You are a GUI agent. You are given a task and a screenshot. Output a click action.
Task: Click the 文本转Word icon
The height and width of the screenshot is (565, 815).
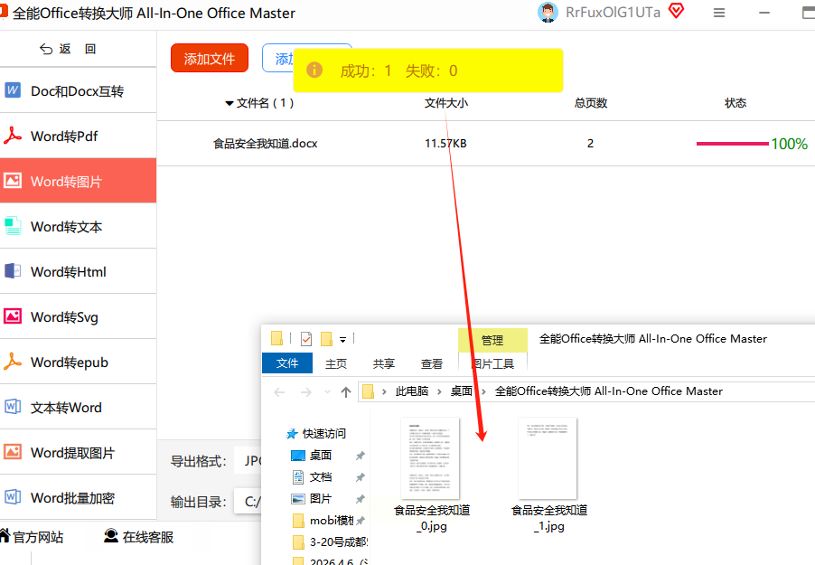(x=13, y=406)
